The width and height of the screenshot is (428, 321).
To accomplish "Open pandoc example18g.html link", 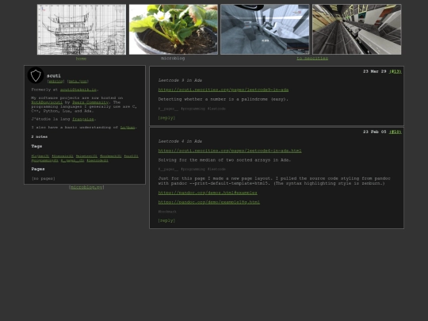I will (208, 202).
